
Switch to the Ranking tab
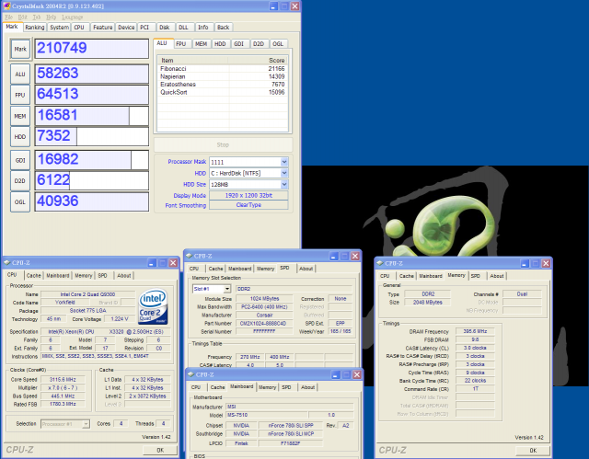click(x=35, y=28)
